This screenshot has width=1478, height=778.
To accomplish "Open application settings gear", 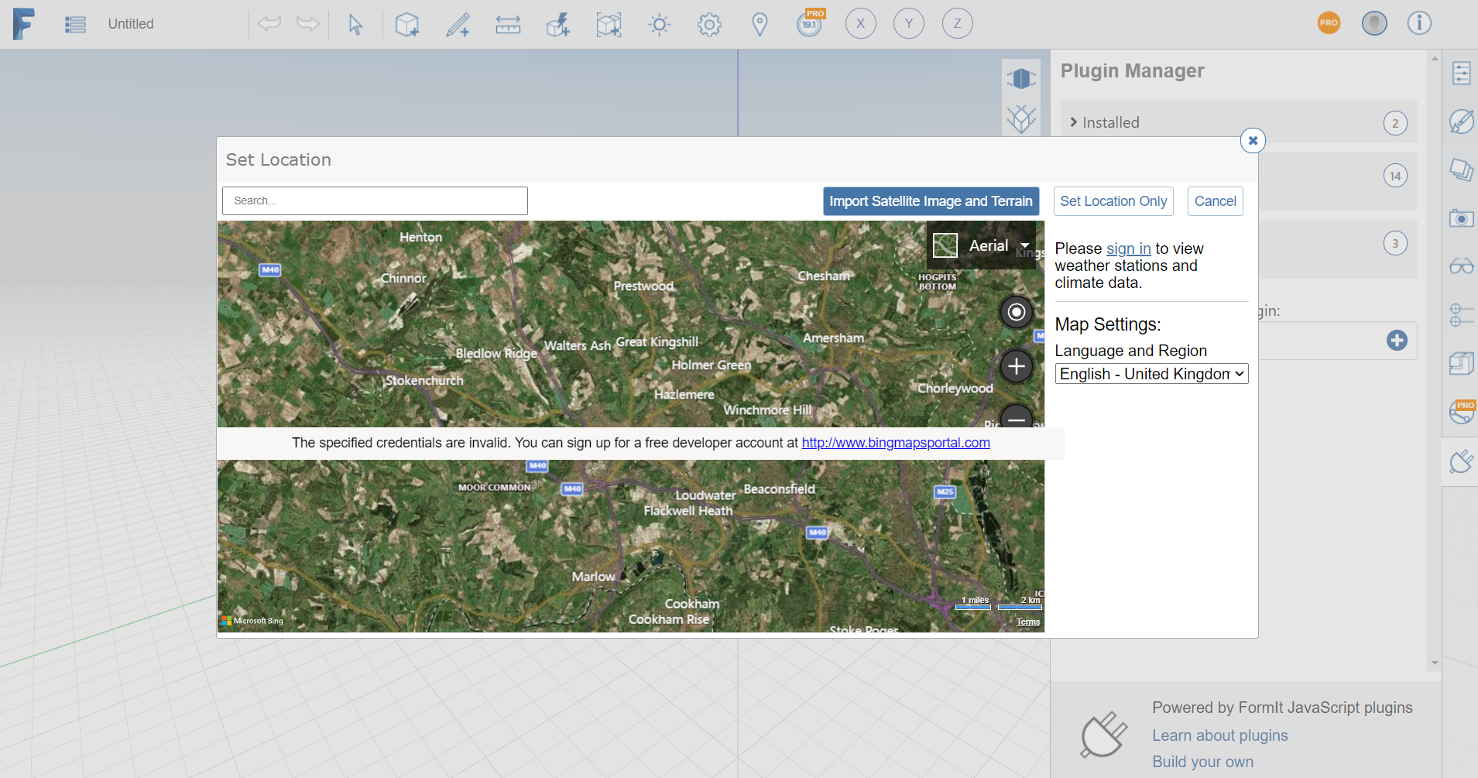I will click(x=710, y=23).
